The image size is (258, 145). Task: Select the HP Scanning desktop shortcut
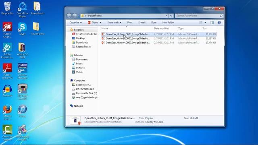tap(23, 133)
